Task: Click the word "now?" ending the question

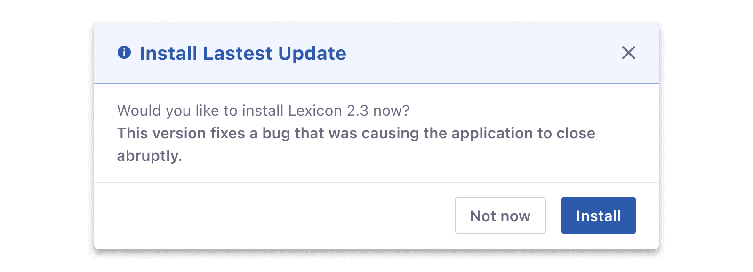Action: [391, 111]
